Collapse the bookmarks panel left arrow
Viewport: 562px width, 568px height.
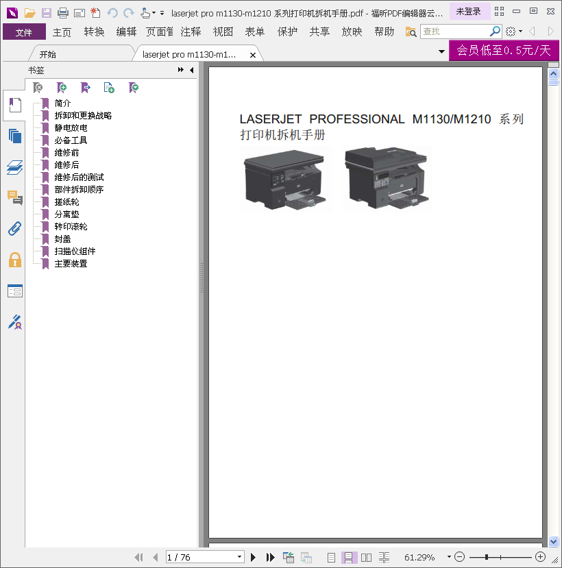192,70
